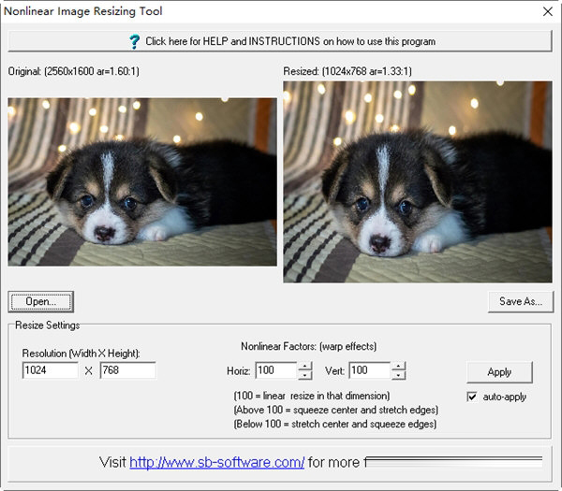The width and height of the screenshot is (562, 491).
Task: Increase Vert factor with up arrow
Action: point(399,366)
